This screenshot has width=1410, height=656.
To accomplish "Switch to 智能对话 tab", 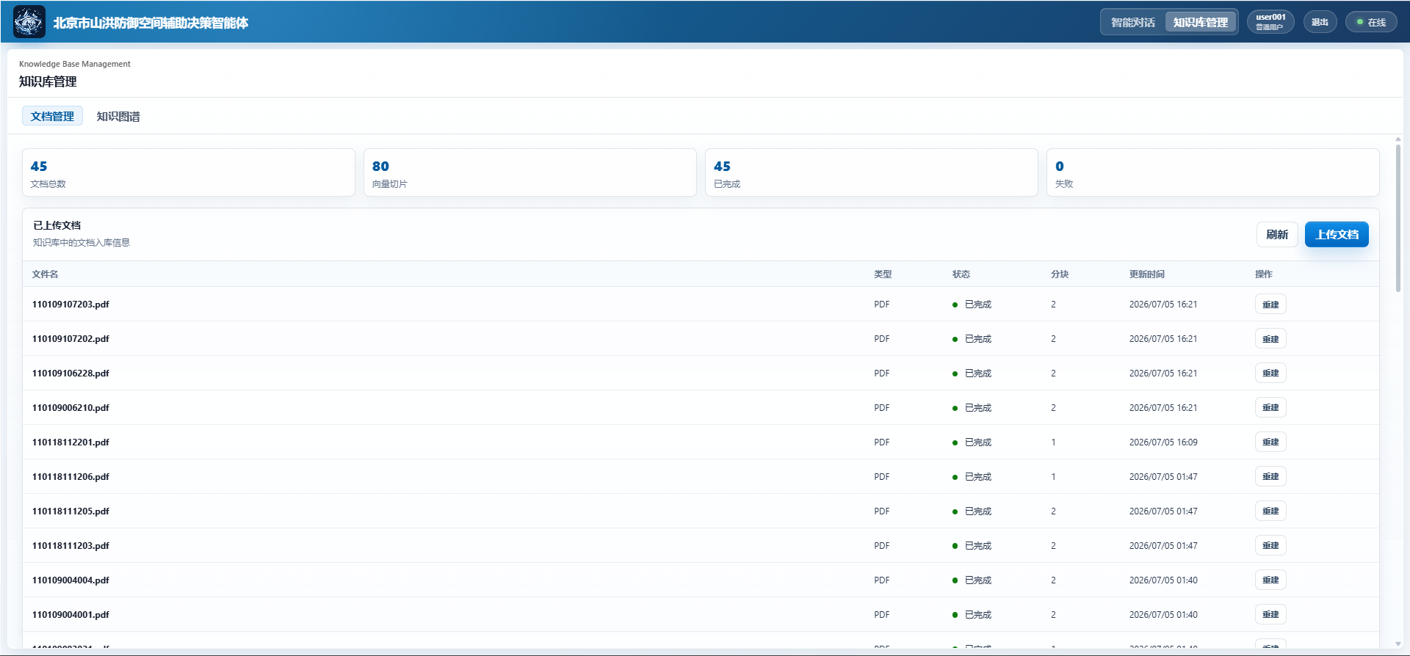I will 1132,22.
